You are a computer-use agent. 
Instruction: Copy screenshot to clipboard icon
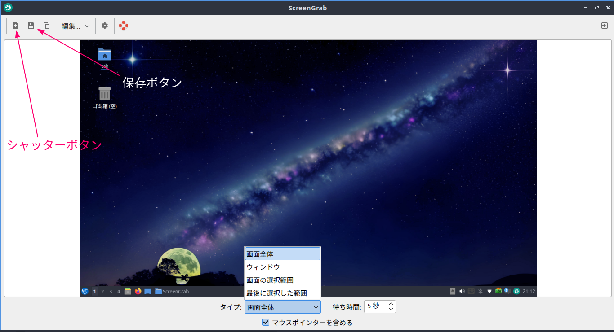tap(46, 26)
